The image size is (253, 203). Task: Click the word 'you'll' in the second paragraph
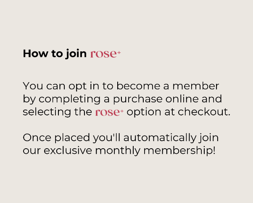coord(106,138)
